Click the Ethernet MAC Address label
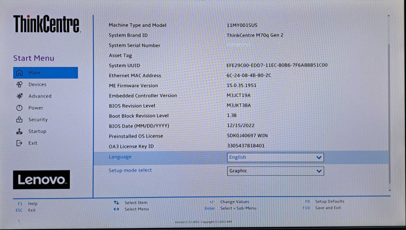The width and height of the screenshot is (406, 230). (135, 75)
